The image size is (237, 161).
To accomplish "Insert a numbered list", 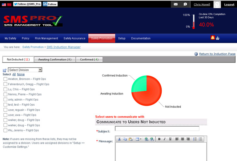I will [x=195, y=139].
